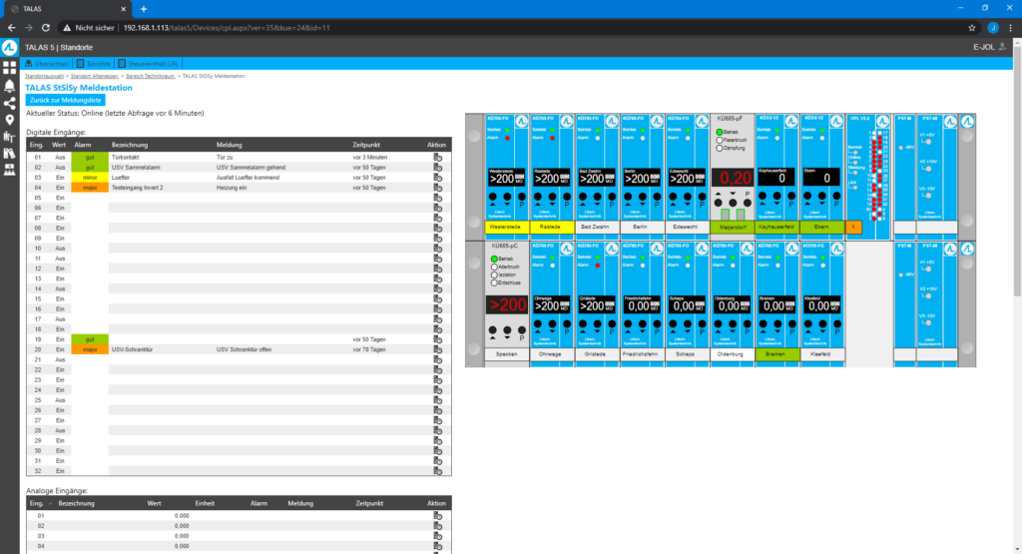Open the Übersichten menu tab
The image size is (1022, 554).
click(47, 64)
